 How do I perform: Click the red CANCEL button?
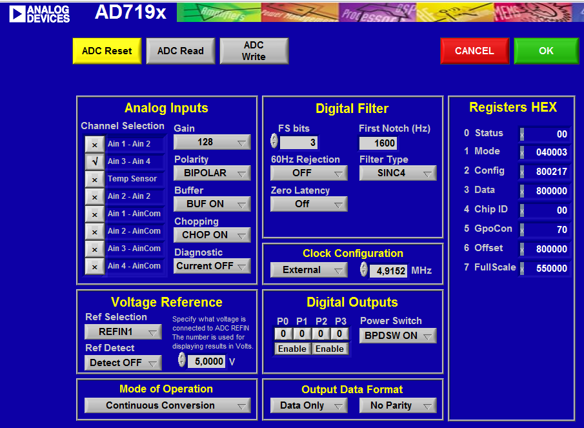[474, 51]
